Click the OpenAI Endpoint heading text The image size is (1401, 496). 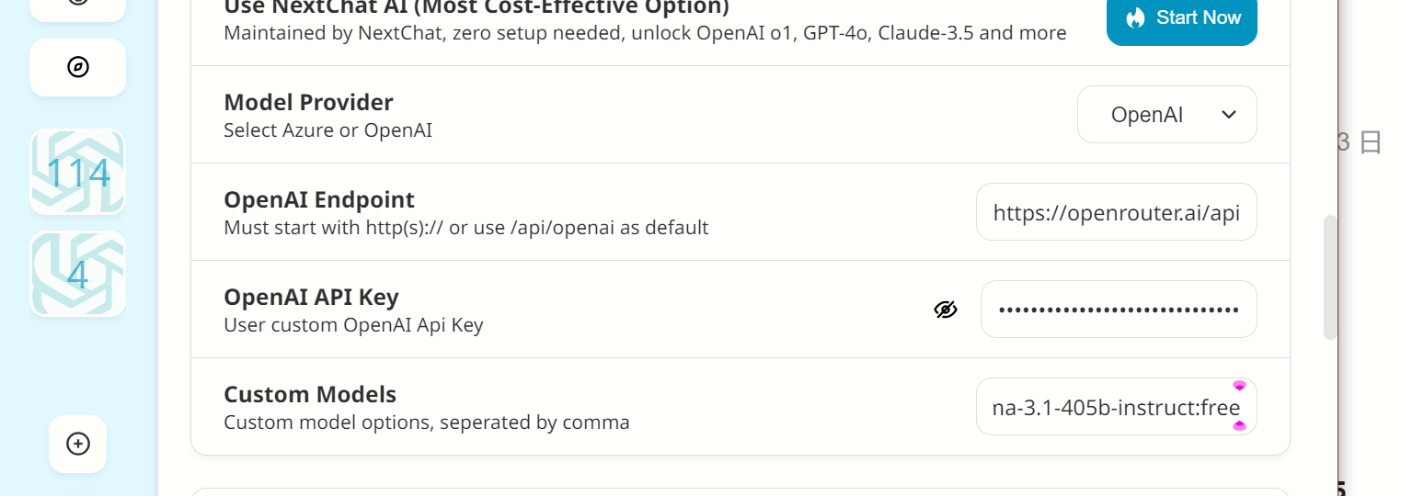(x=319, y=199)
